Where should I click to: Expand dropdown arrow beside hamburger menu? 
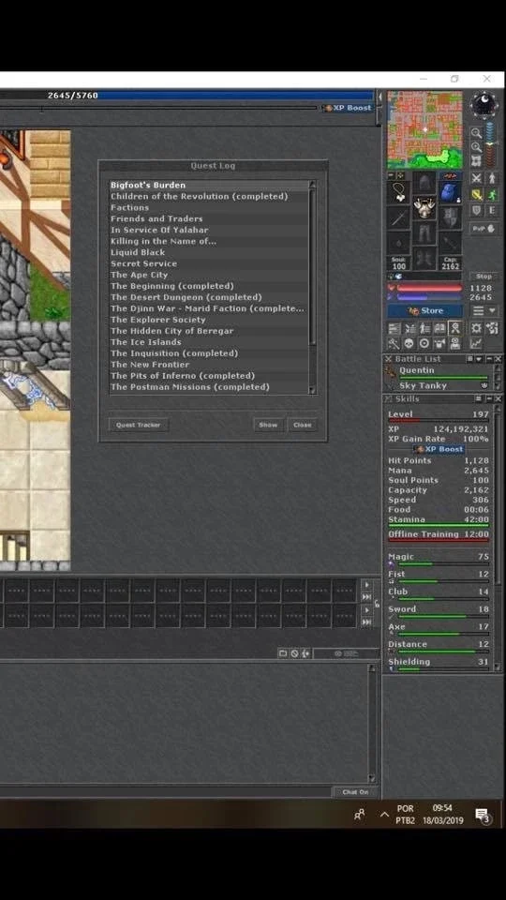coord(492,310)
